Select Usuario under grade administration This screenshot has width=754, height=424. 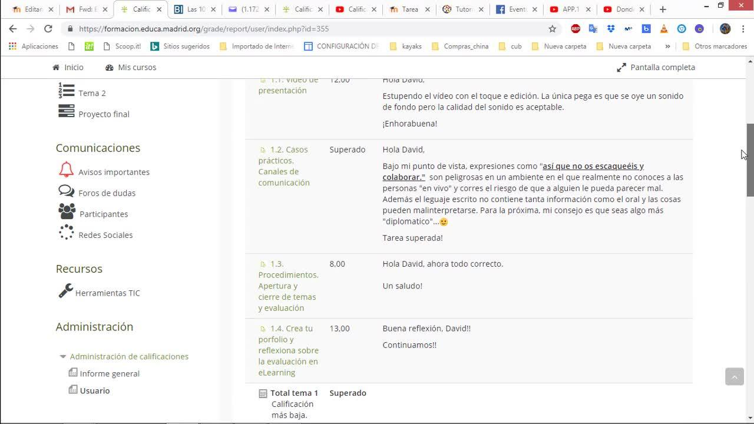[95, 390]
